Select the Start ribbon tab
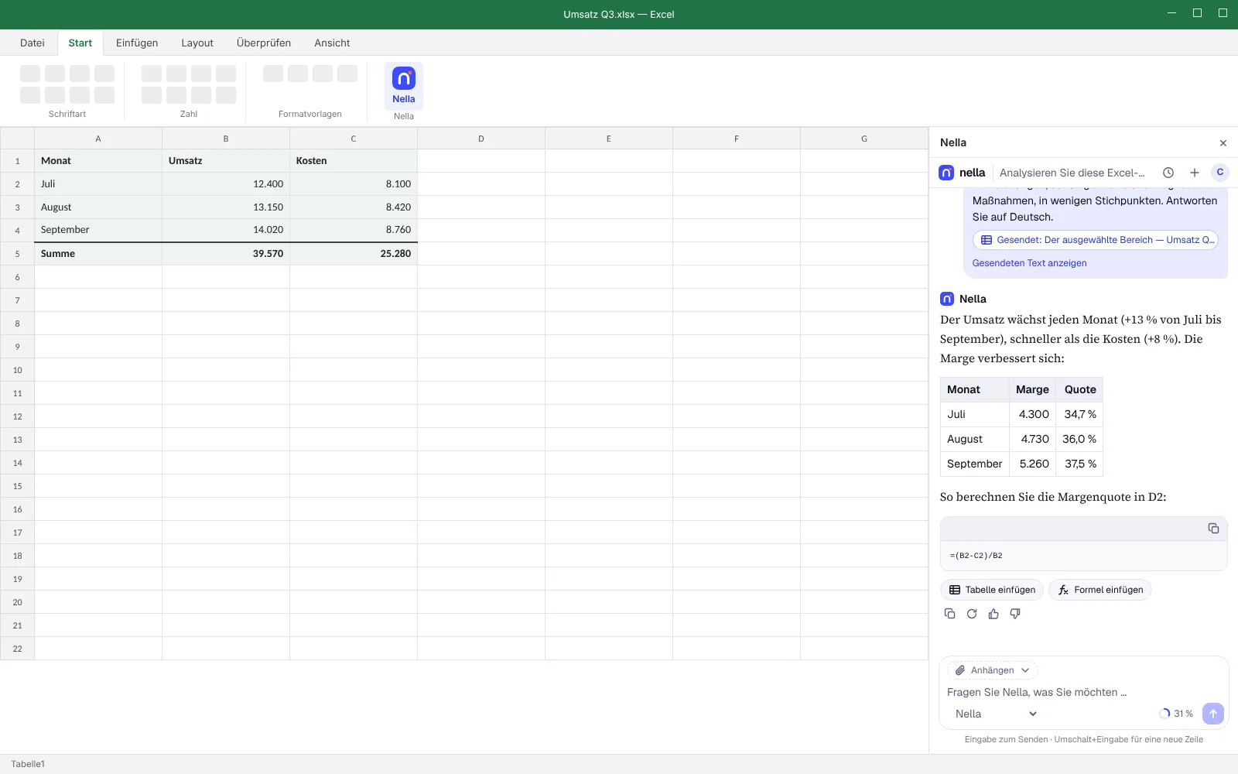The width and height of the screenshot is (1238, 774). coord(80,43)
